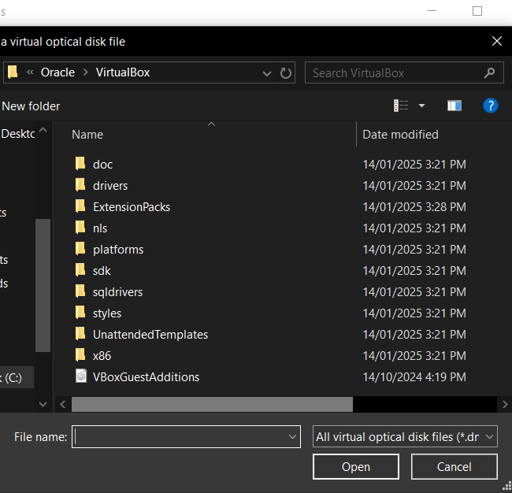Open the blue help question-mark icon

click(x=491, y=106)
